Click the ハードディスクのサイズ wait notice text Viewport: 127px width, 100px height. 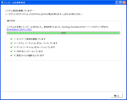tap(44, 14)
